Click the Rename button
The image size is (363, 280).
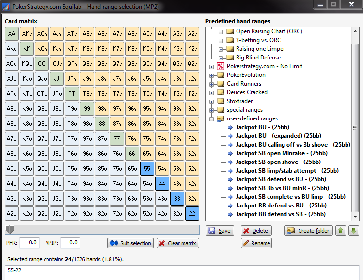click(x=256, y=243)
